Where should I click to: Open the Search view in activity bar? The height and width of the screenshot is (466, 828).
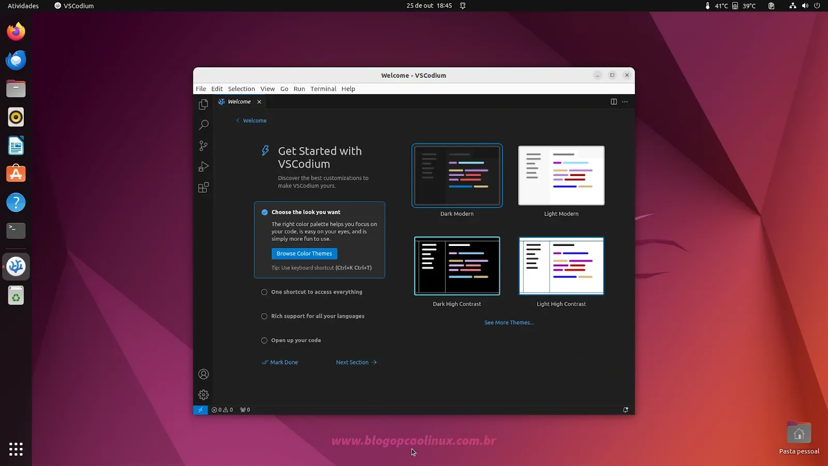[203, 125]
